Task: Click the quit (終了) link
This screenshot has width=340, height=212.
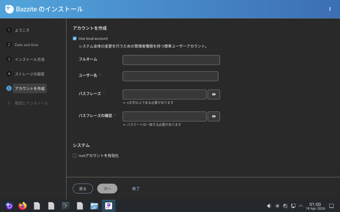Action: (x=136, y=189)
